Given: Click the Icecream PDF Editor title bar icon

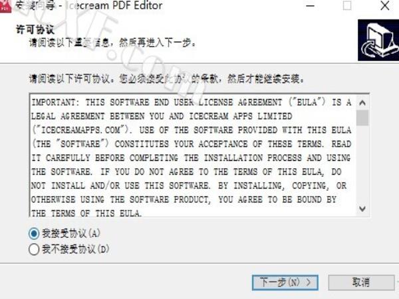Looking at the screenshot, I should point(5,6).
